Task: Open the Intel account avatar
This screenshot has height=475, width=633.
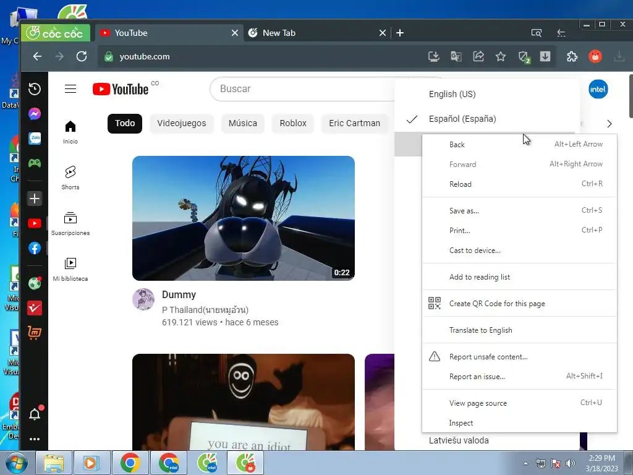Action: (x=598, y=89)
